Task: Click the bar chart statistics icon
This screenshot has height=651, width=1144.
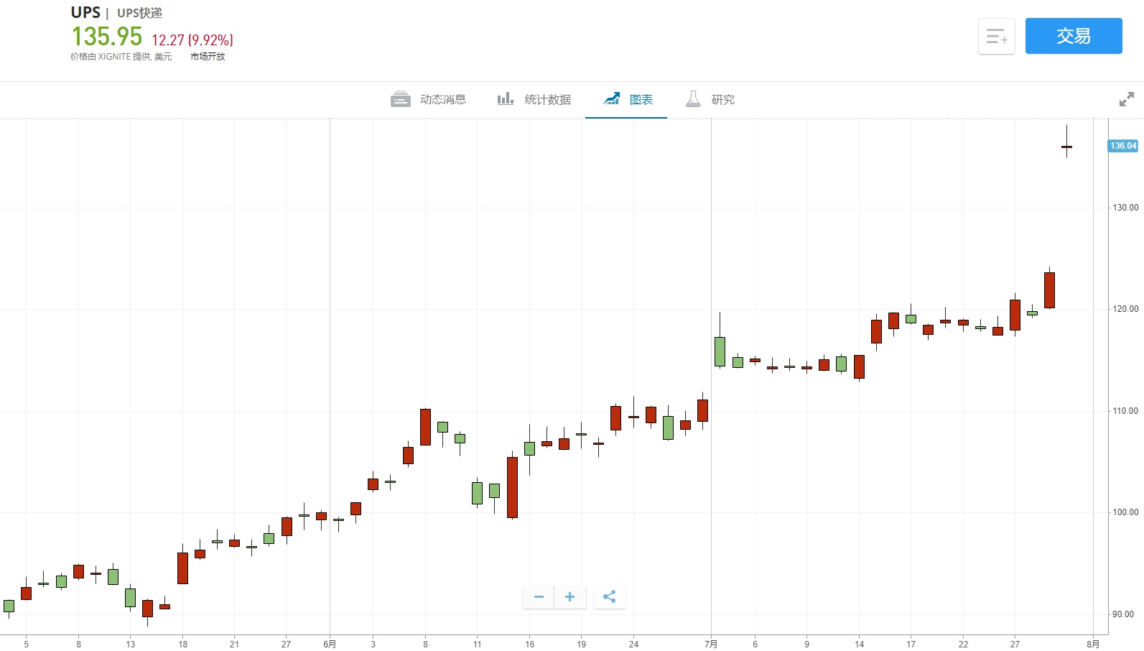Action: 506,99
